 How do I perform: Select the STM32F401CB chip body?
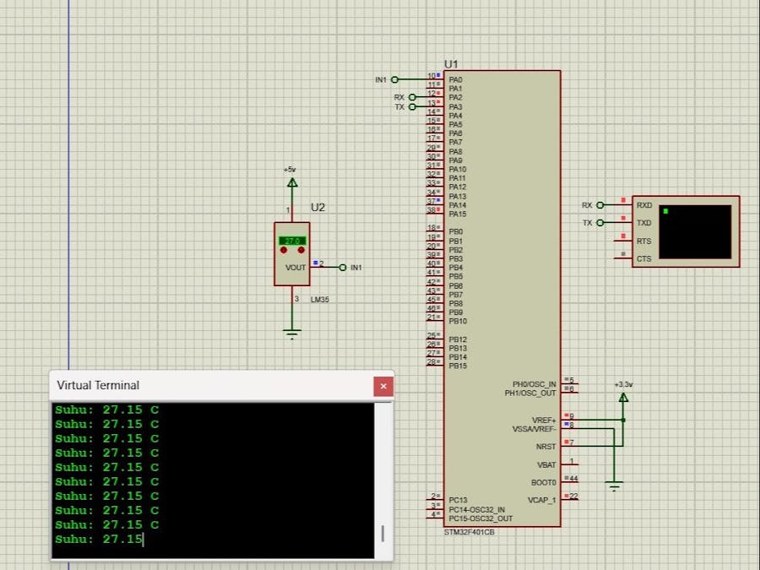502,296
